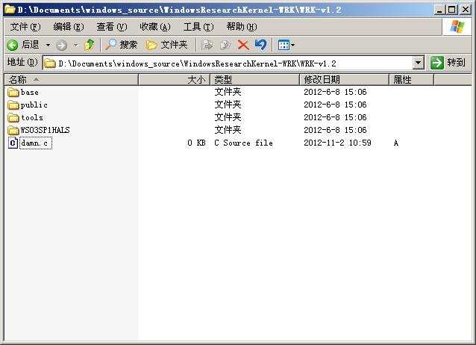The width and height of the screenshot is (476, 345).
Task: Open the 帮助(H) menu
Action: click(x=242, y=27)
